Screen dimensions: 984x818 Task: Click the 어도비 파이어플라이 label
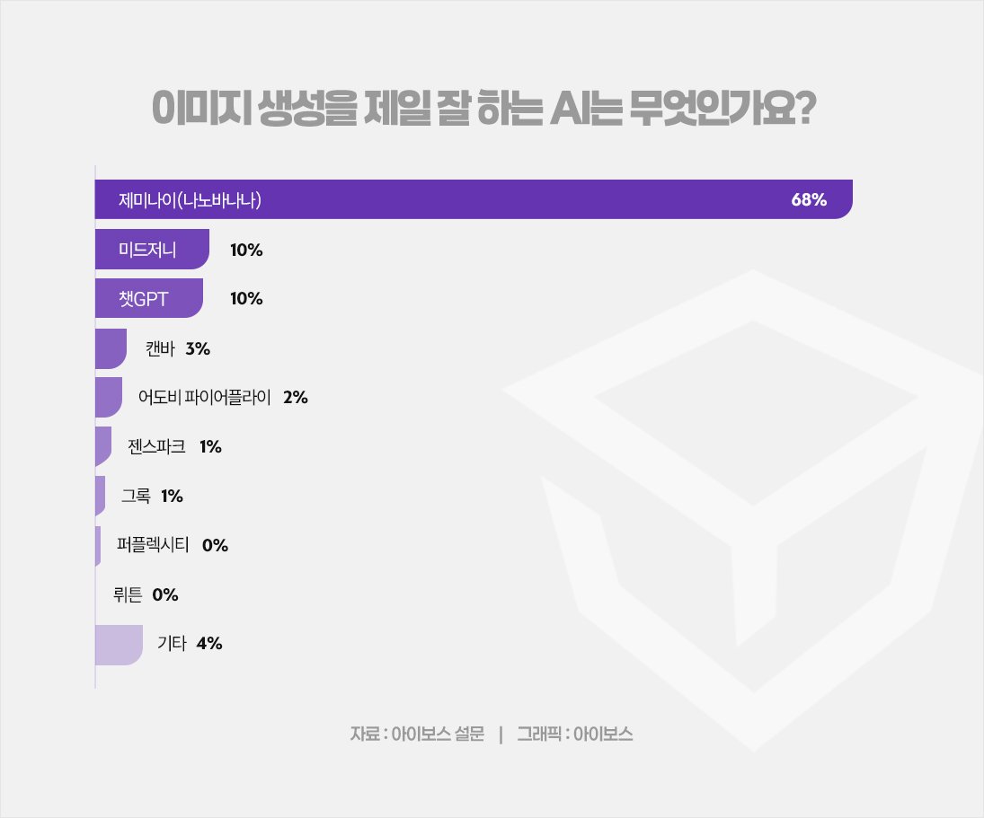[x=210, y=398]
